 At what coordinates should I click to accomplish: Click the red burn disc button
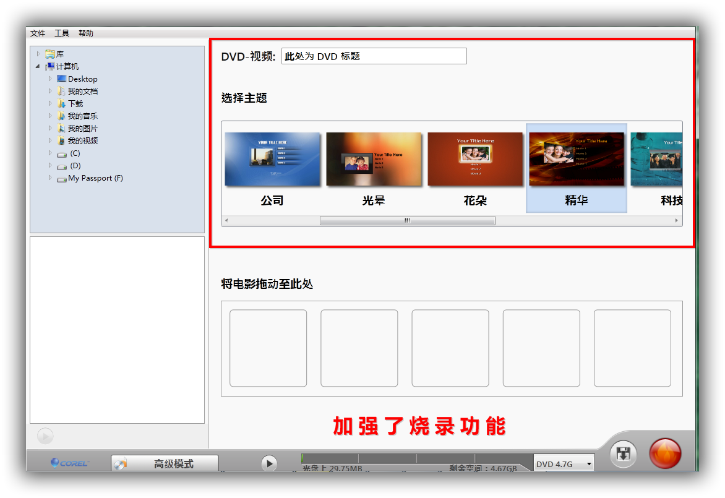665,453
